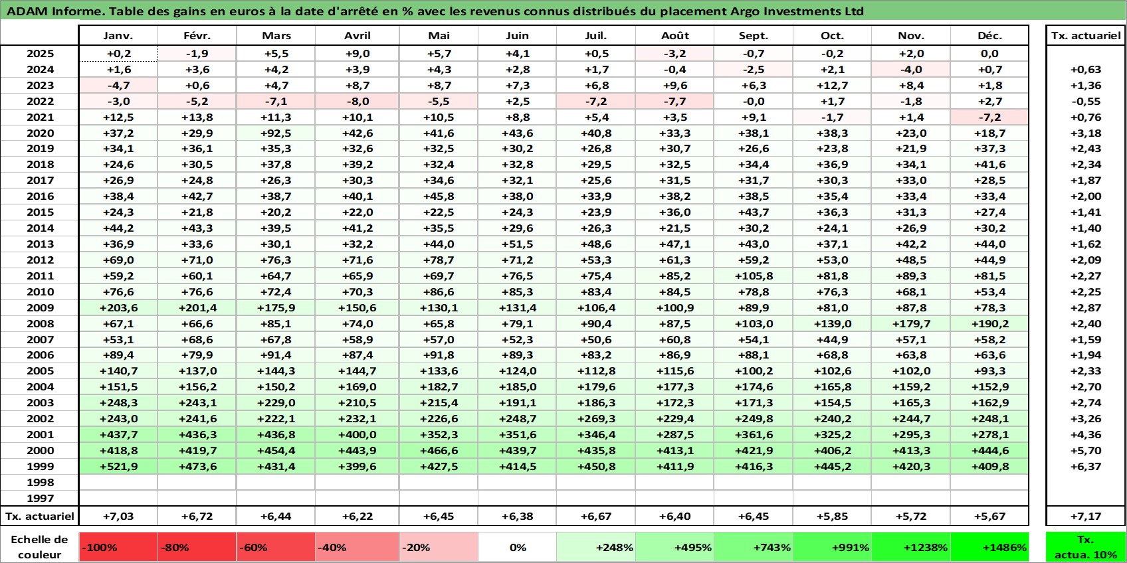Image resolution: width=1127 pixels, height=563 pixels.
Task: Select the +6,37 actuarial rate for 1999
Action: [x=1086, y=466]
